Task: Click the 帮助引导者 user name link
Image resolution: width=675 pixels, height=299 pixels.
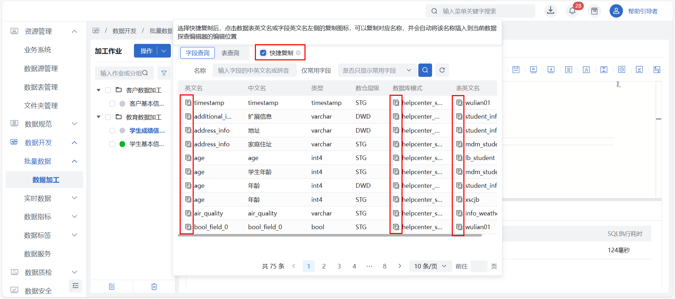Action: coord(643,11)
